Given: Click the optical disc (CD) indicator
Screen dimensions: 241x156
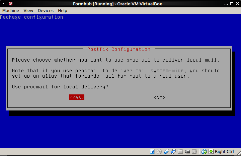Looking at the screenshot, I should [159, 152].
